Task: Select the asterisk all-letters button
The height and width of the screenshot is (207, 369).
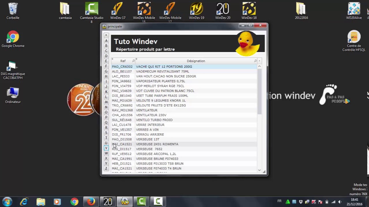Action: pos(106,35)
